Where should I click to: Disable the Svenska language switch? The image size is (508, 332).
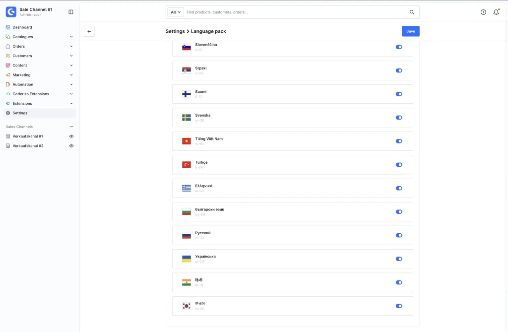click(x=399, y=118)
